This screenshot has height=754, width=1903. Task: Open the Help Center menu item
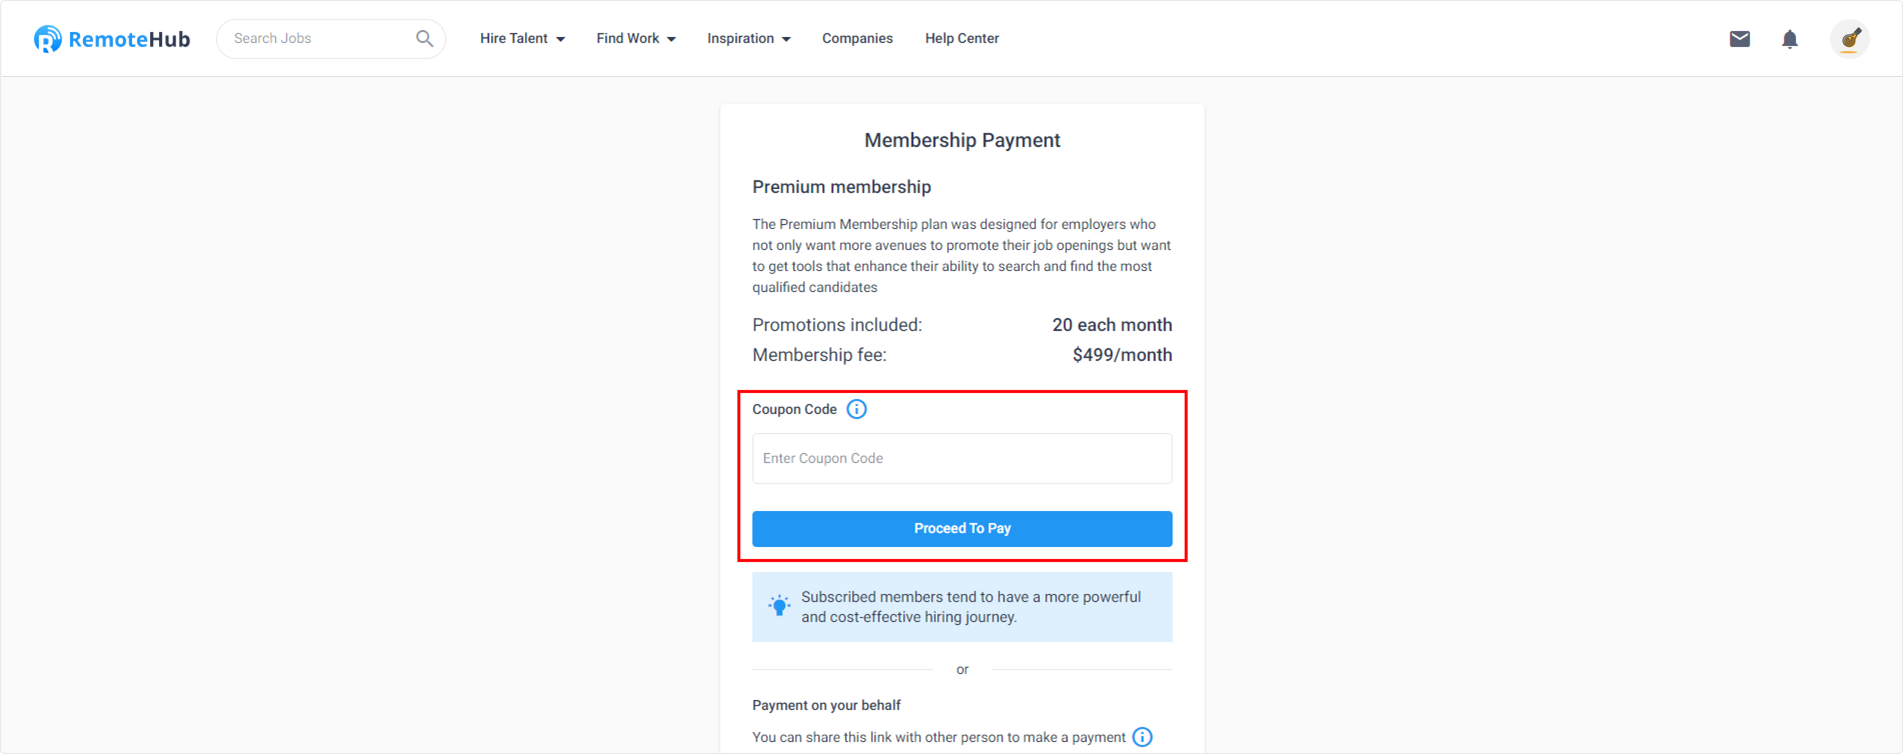(962, 38)
